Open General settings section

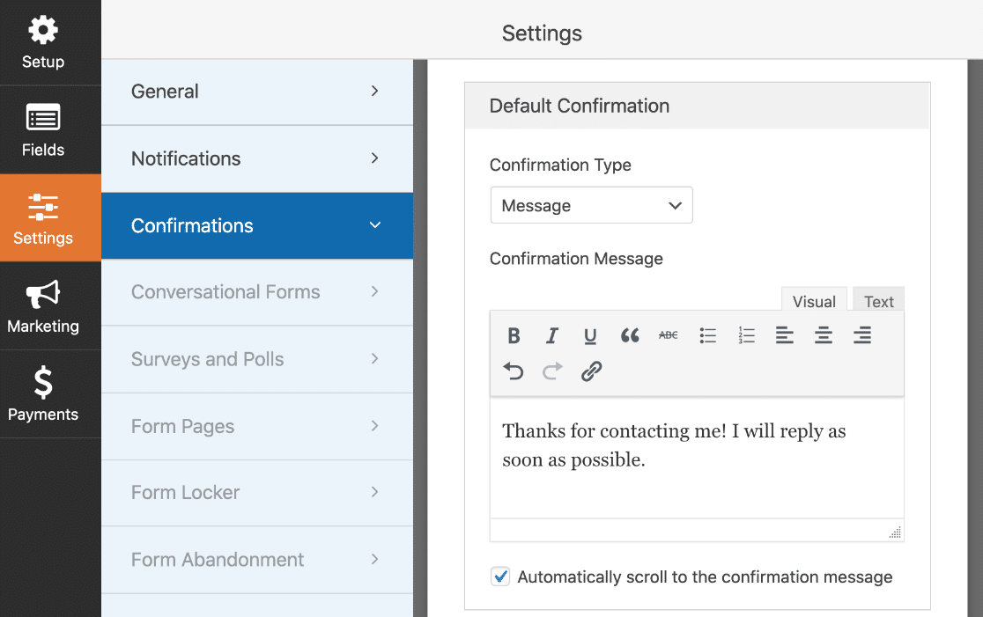(257, 92)
